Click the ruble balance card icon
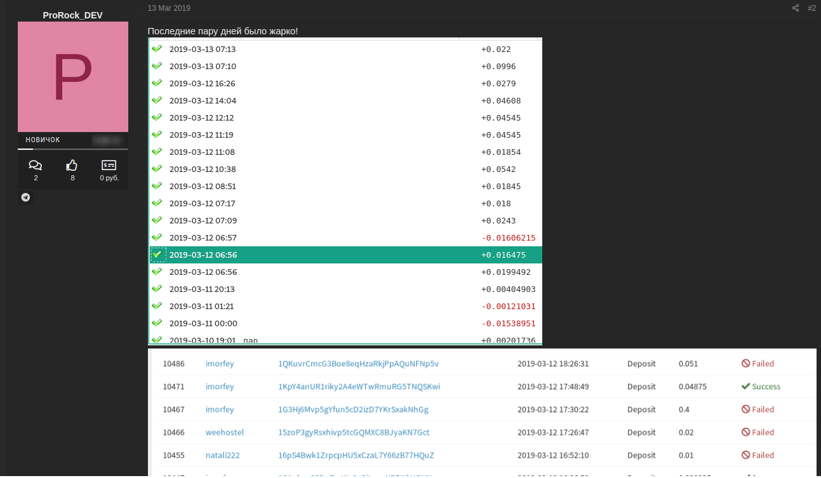This screenshot has width=821, height=478. pos(109,165)
